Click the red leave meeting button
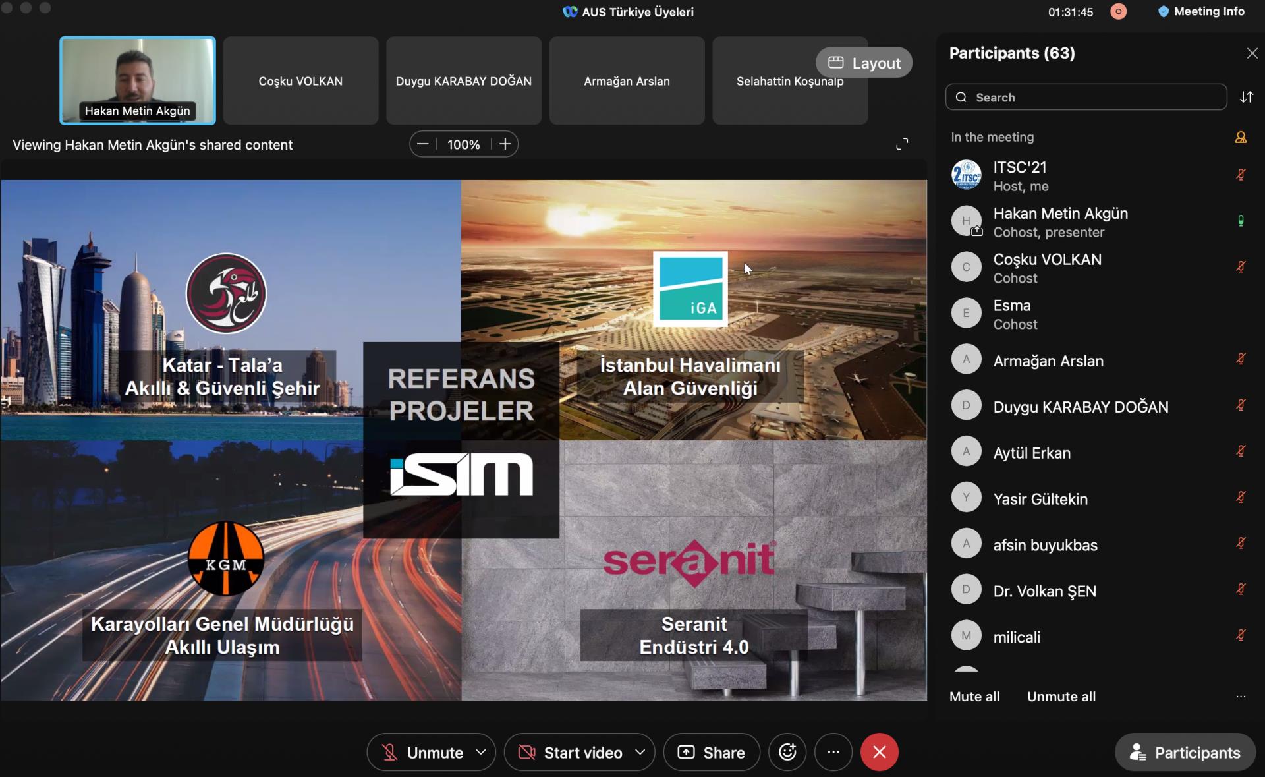Screen dimensions: 1265x777 point(880,752)
